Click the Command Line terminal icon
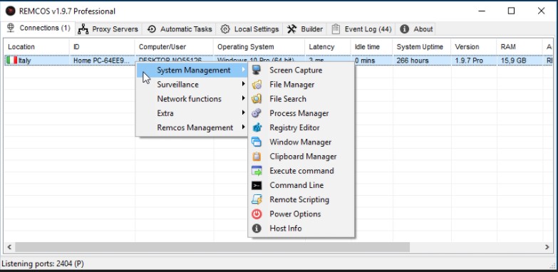 point(257,185)
